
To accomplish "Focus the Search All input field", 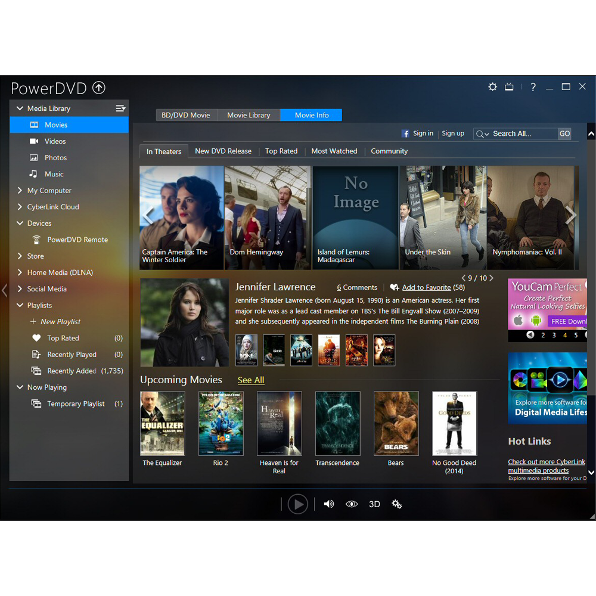I will tap(524, 134).
